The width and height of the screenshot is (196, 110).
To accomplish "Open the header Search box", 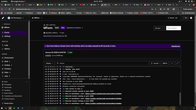I will coord(172,18).
